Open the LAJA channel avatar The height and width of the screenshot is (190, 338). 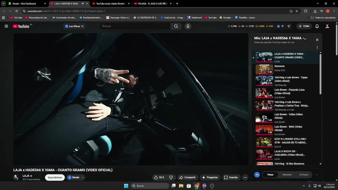coord(17,177)
